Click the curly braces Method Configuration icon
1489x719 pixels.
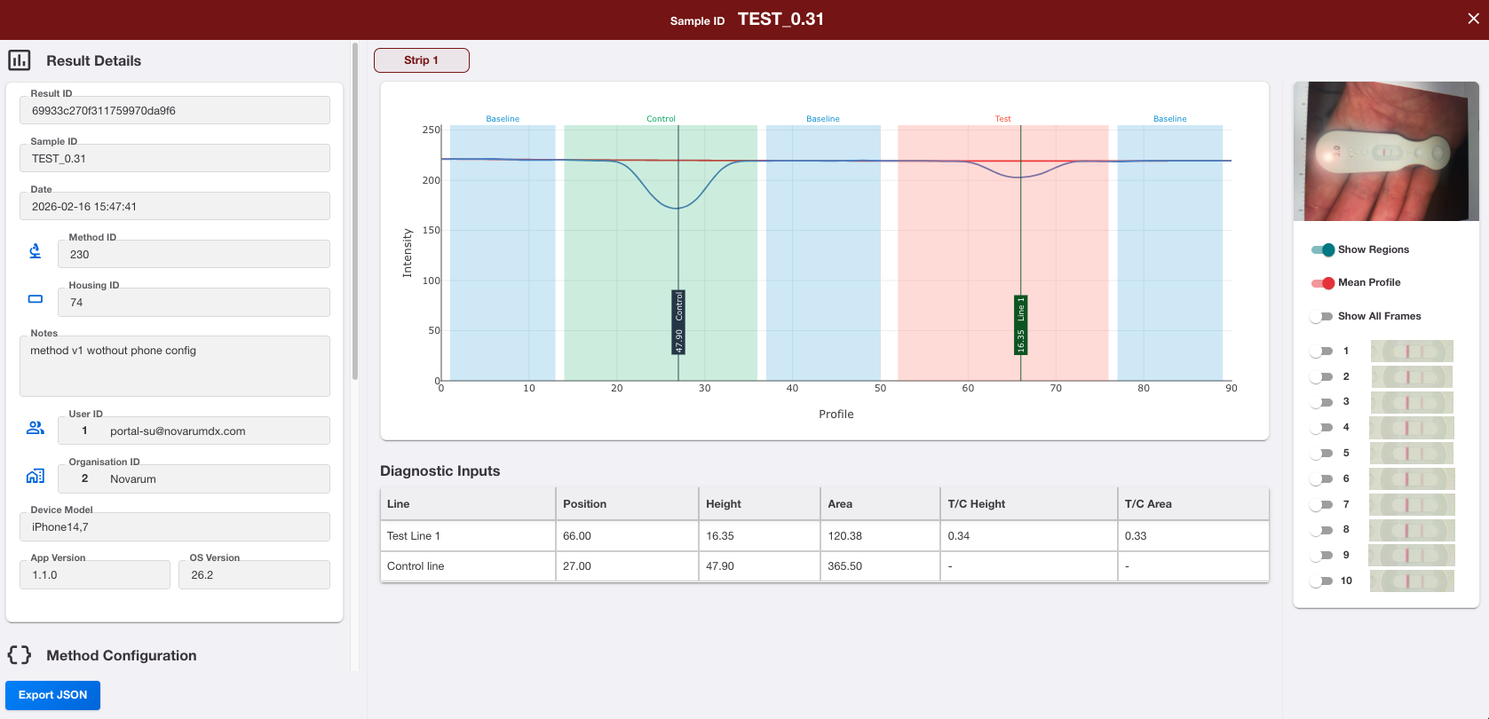[x=20, y=655]
